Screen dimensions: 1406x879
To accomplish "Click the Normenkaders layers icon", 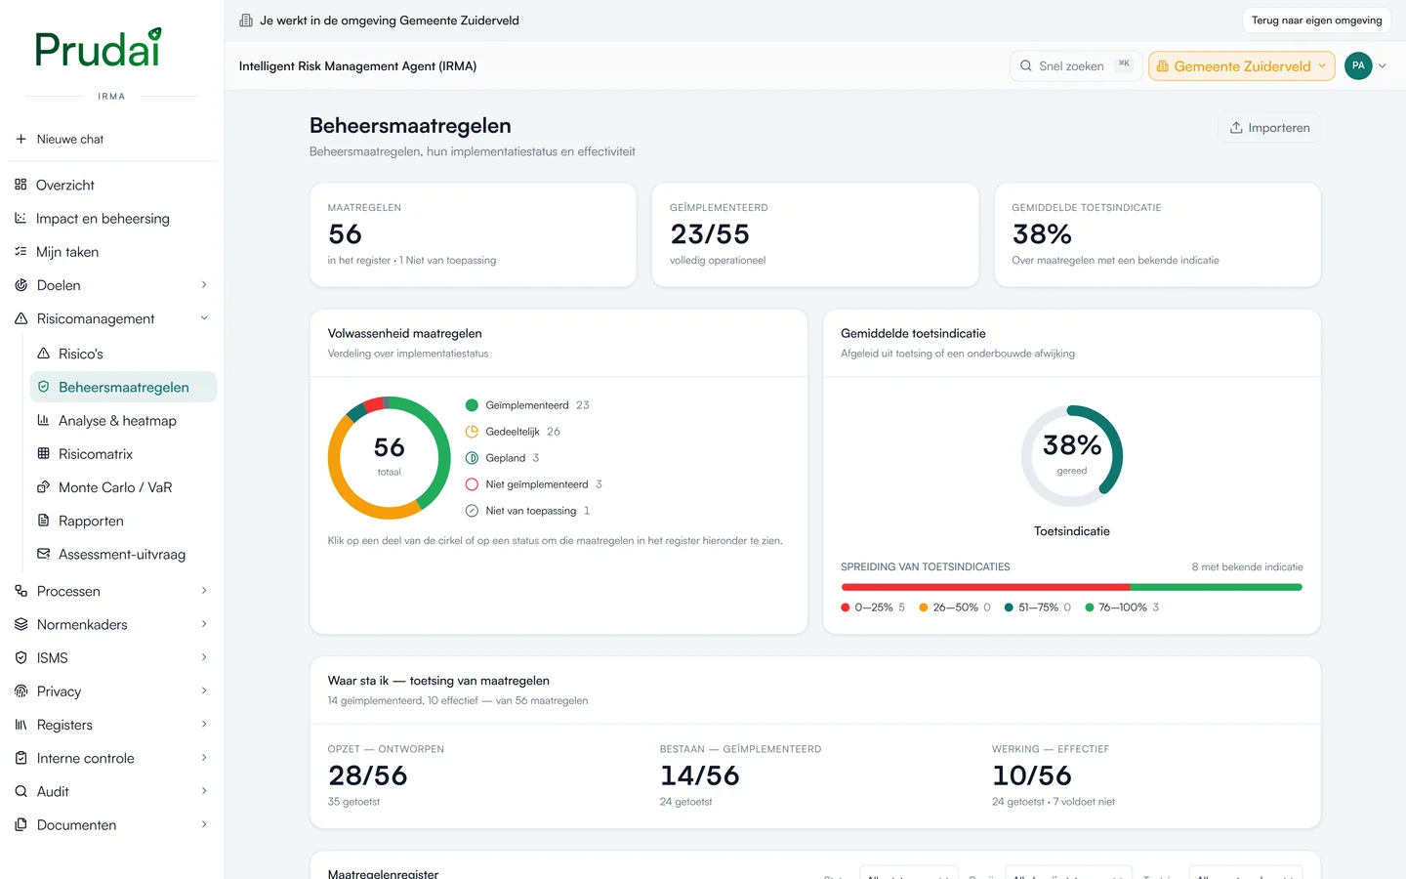I will (x=21, y=624).
